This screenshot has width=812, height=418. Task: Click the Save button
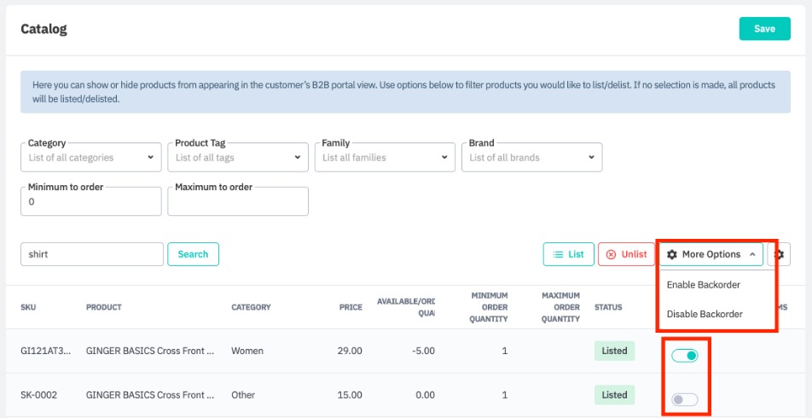764,29
